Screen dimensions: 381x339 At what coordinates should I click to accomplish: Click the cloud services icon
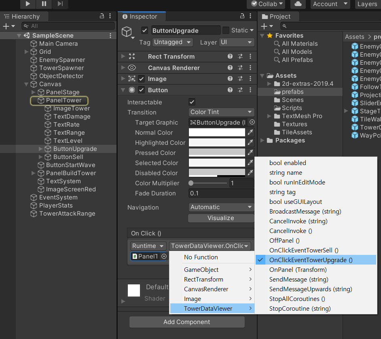[x=298, y=4]
